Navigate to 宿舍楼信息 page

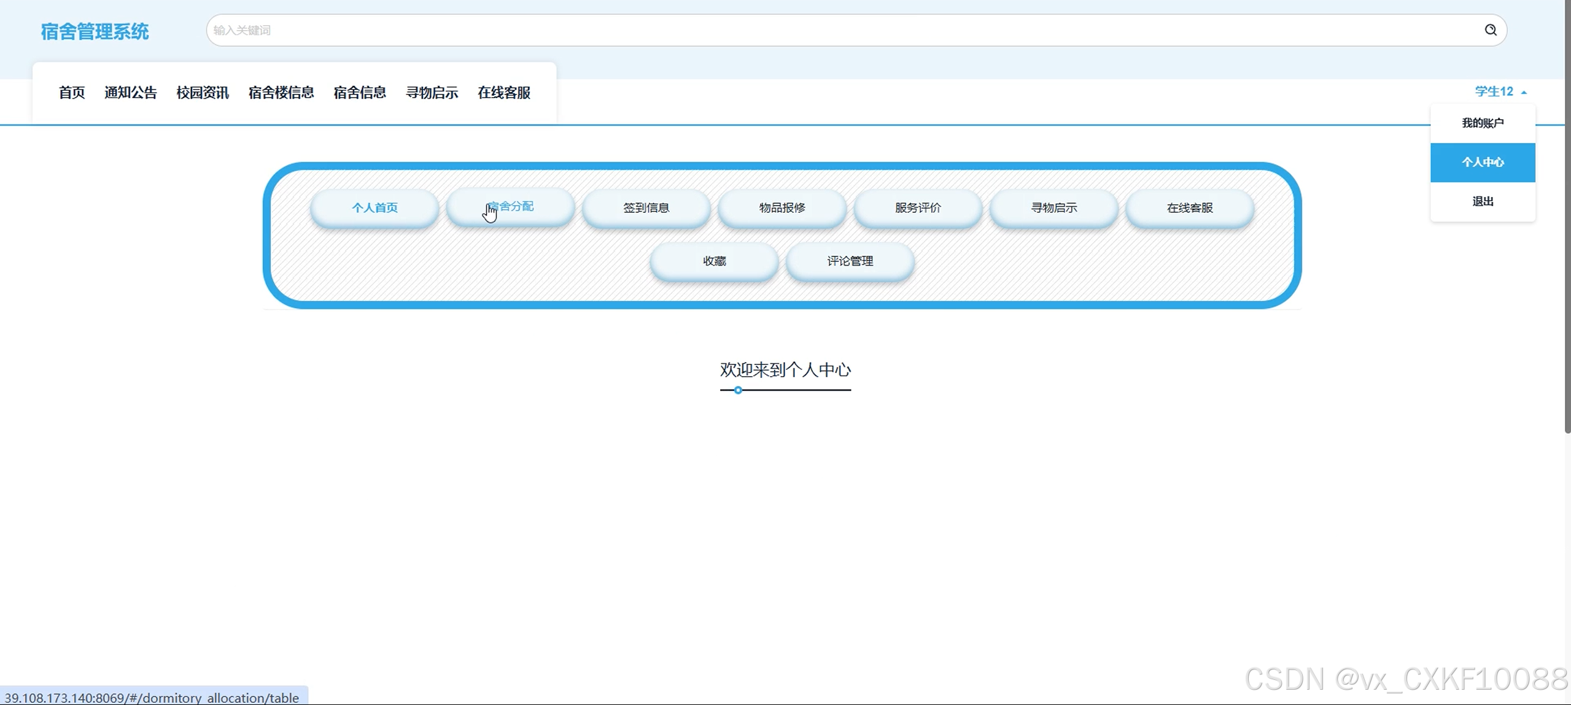(281, 93)
